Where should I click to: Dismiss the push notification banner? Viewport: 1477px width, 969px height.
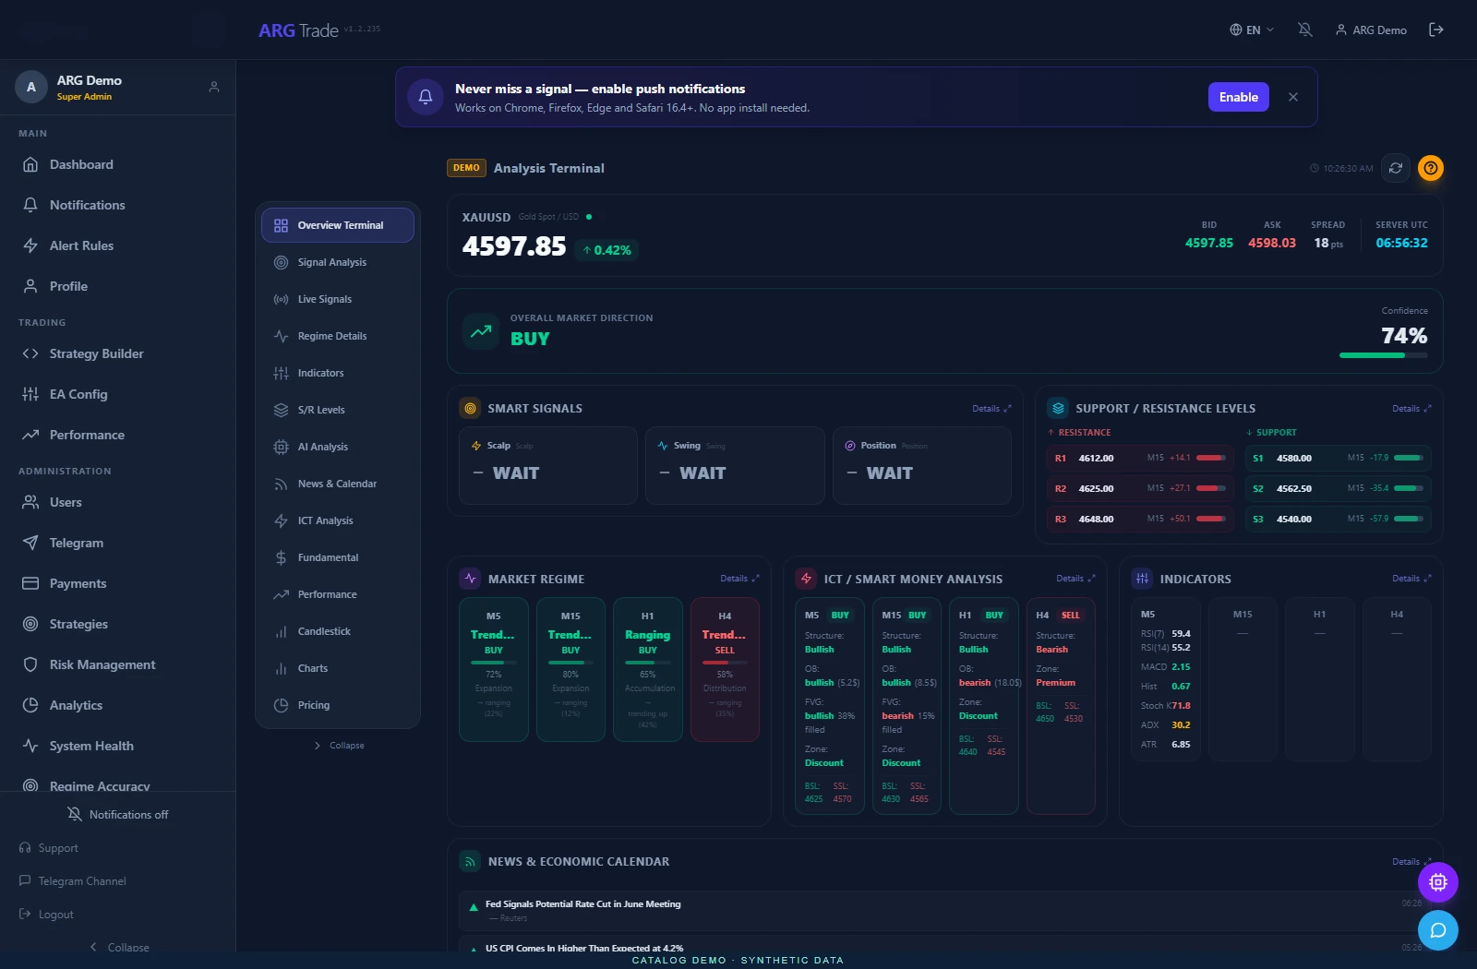point(1293,97)
